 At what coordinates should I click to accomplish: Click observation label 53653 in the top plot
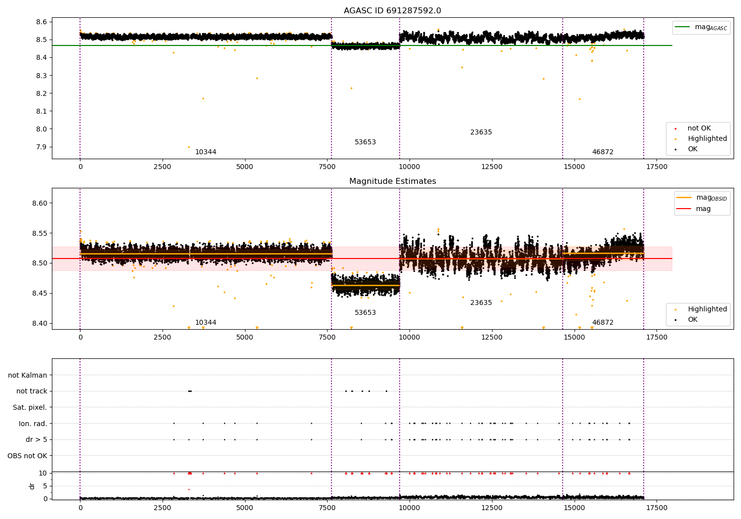(x=365, y=142)
